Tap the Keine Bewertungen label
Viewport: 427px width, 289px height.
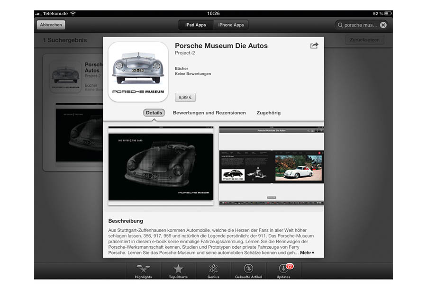(193, 74)
